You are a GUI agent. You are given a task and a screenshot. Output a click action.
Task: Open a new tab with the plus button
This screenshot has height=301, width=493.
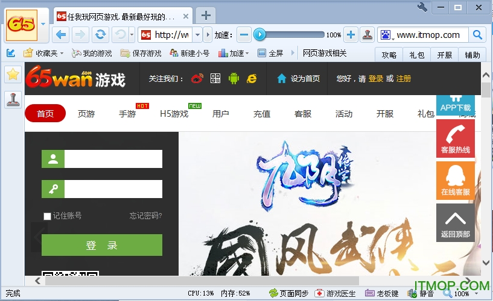tap(206, 16)
